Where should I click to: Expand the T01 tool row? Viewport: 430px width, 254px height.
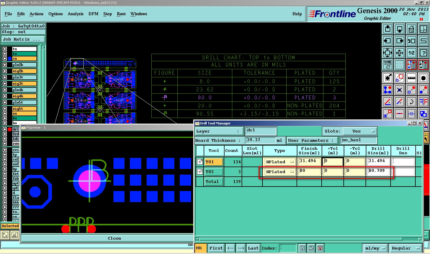tap(200, 162)
